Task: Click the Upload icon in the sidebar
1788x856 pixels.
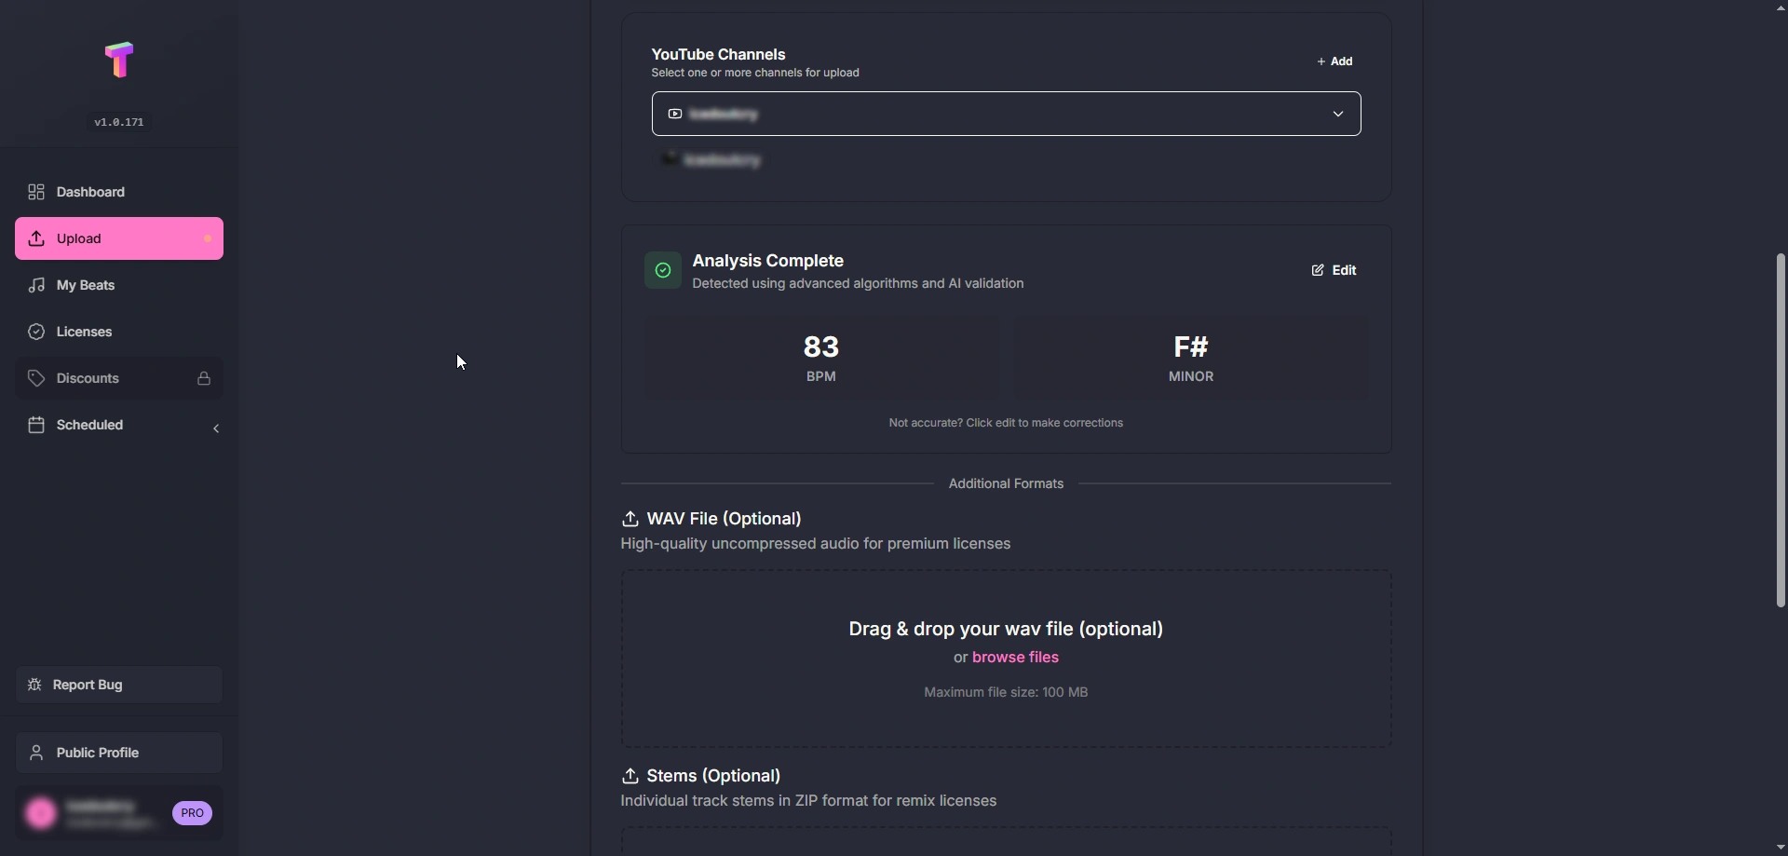Action: [36, 238]
